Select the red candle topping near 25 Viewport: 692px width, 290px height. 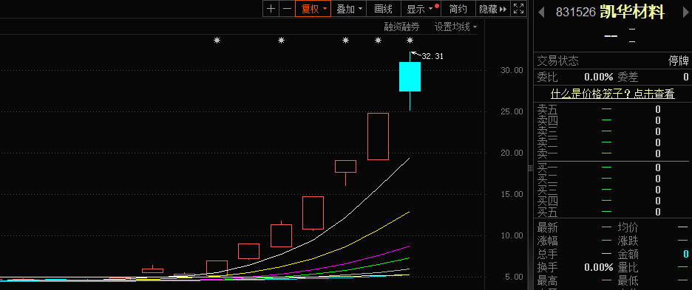click(379, 137)
